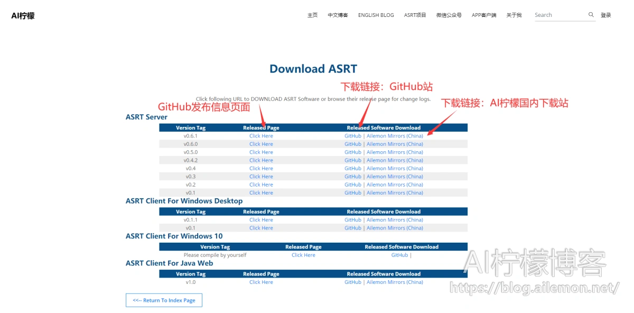Download Server v0.5.0 from Ailemon Mirrors
This screenshot has width=634, height=313.
395,152
